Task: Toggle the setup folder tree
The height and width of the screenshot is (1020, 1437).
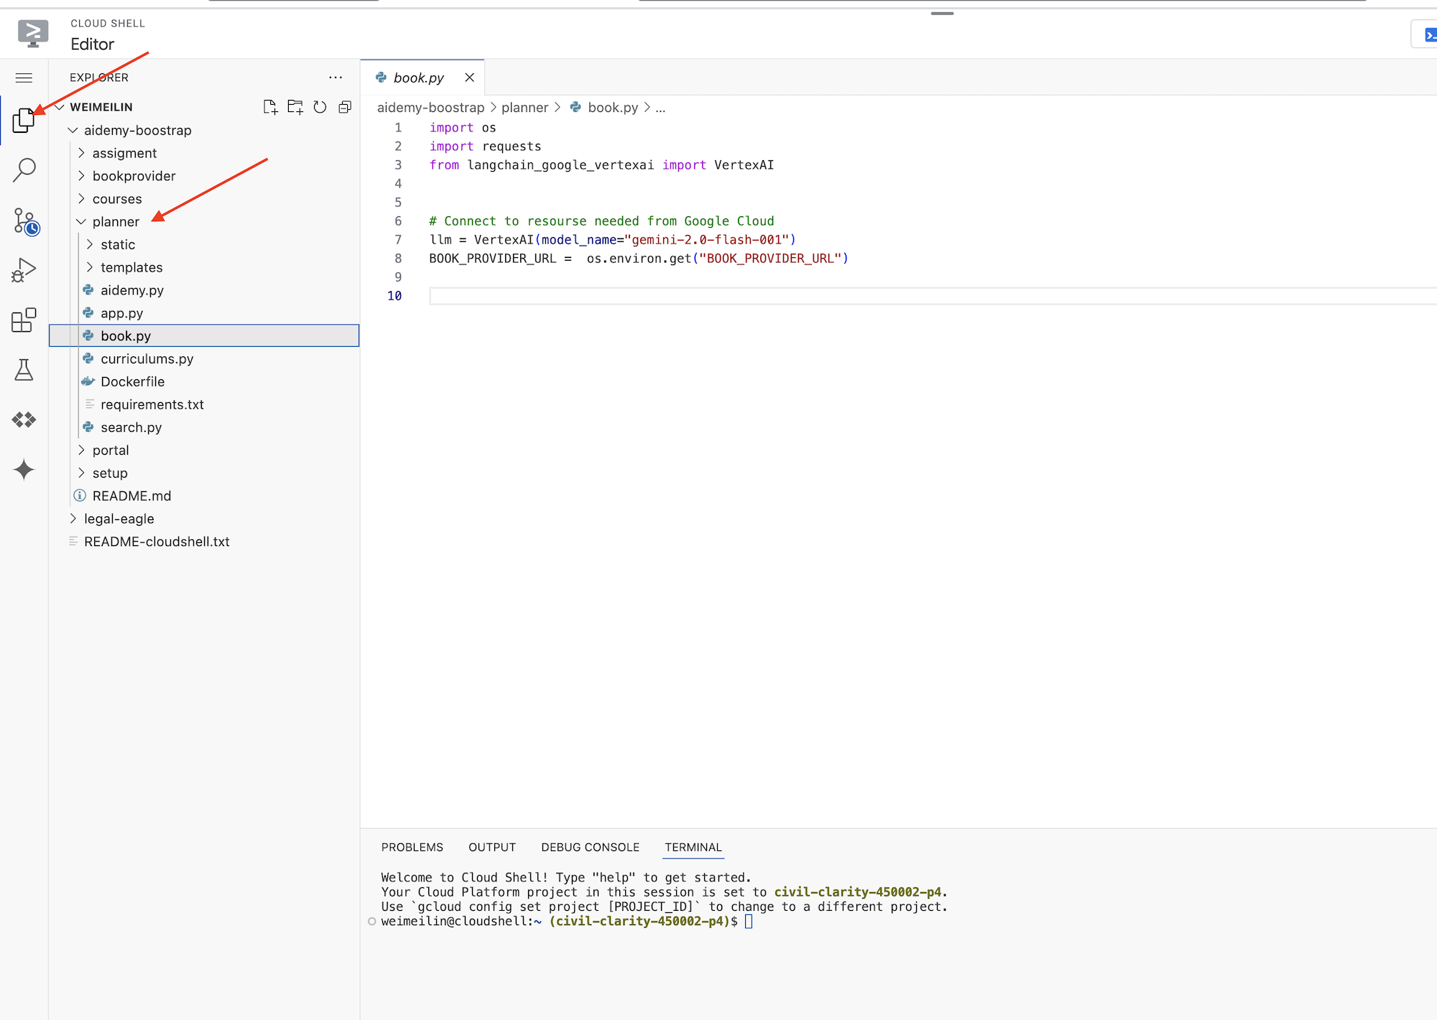Action: pos(86,473)
